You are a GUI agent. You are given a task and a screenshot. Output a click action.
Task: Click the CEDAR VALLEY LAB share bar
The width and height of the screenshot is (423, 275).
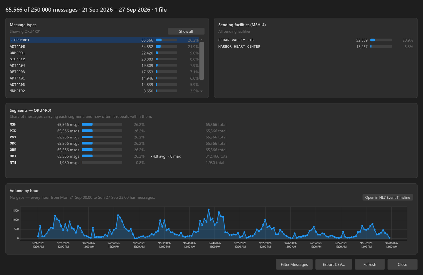tap(381, 40)
